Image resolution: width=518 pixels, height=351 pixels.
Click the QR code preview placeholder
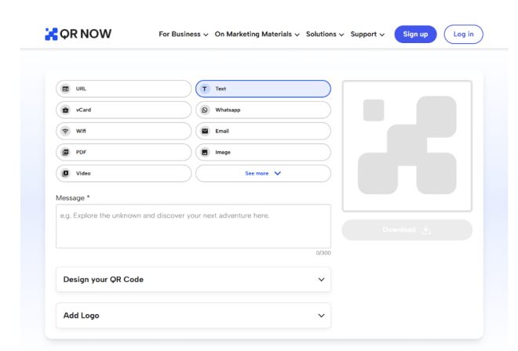coord(407,146)
